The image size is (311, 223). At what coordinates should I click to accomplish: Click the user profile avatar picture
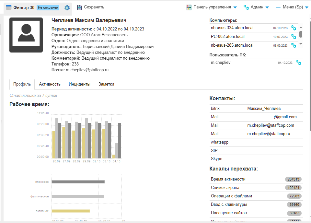coord(26,35)
